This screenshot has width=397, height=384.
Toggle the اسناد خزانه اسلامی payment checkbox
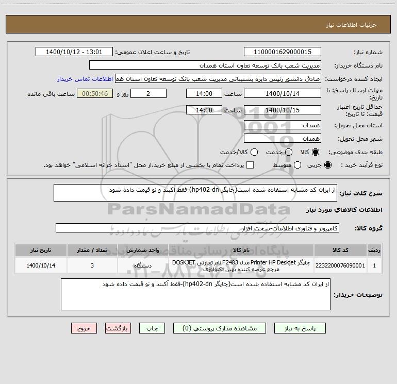coord(250,165)
